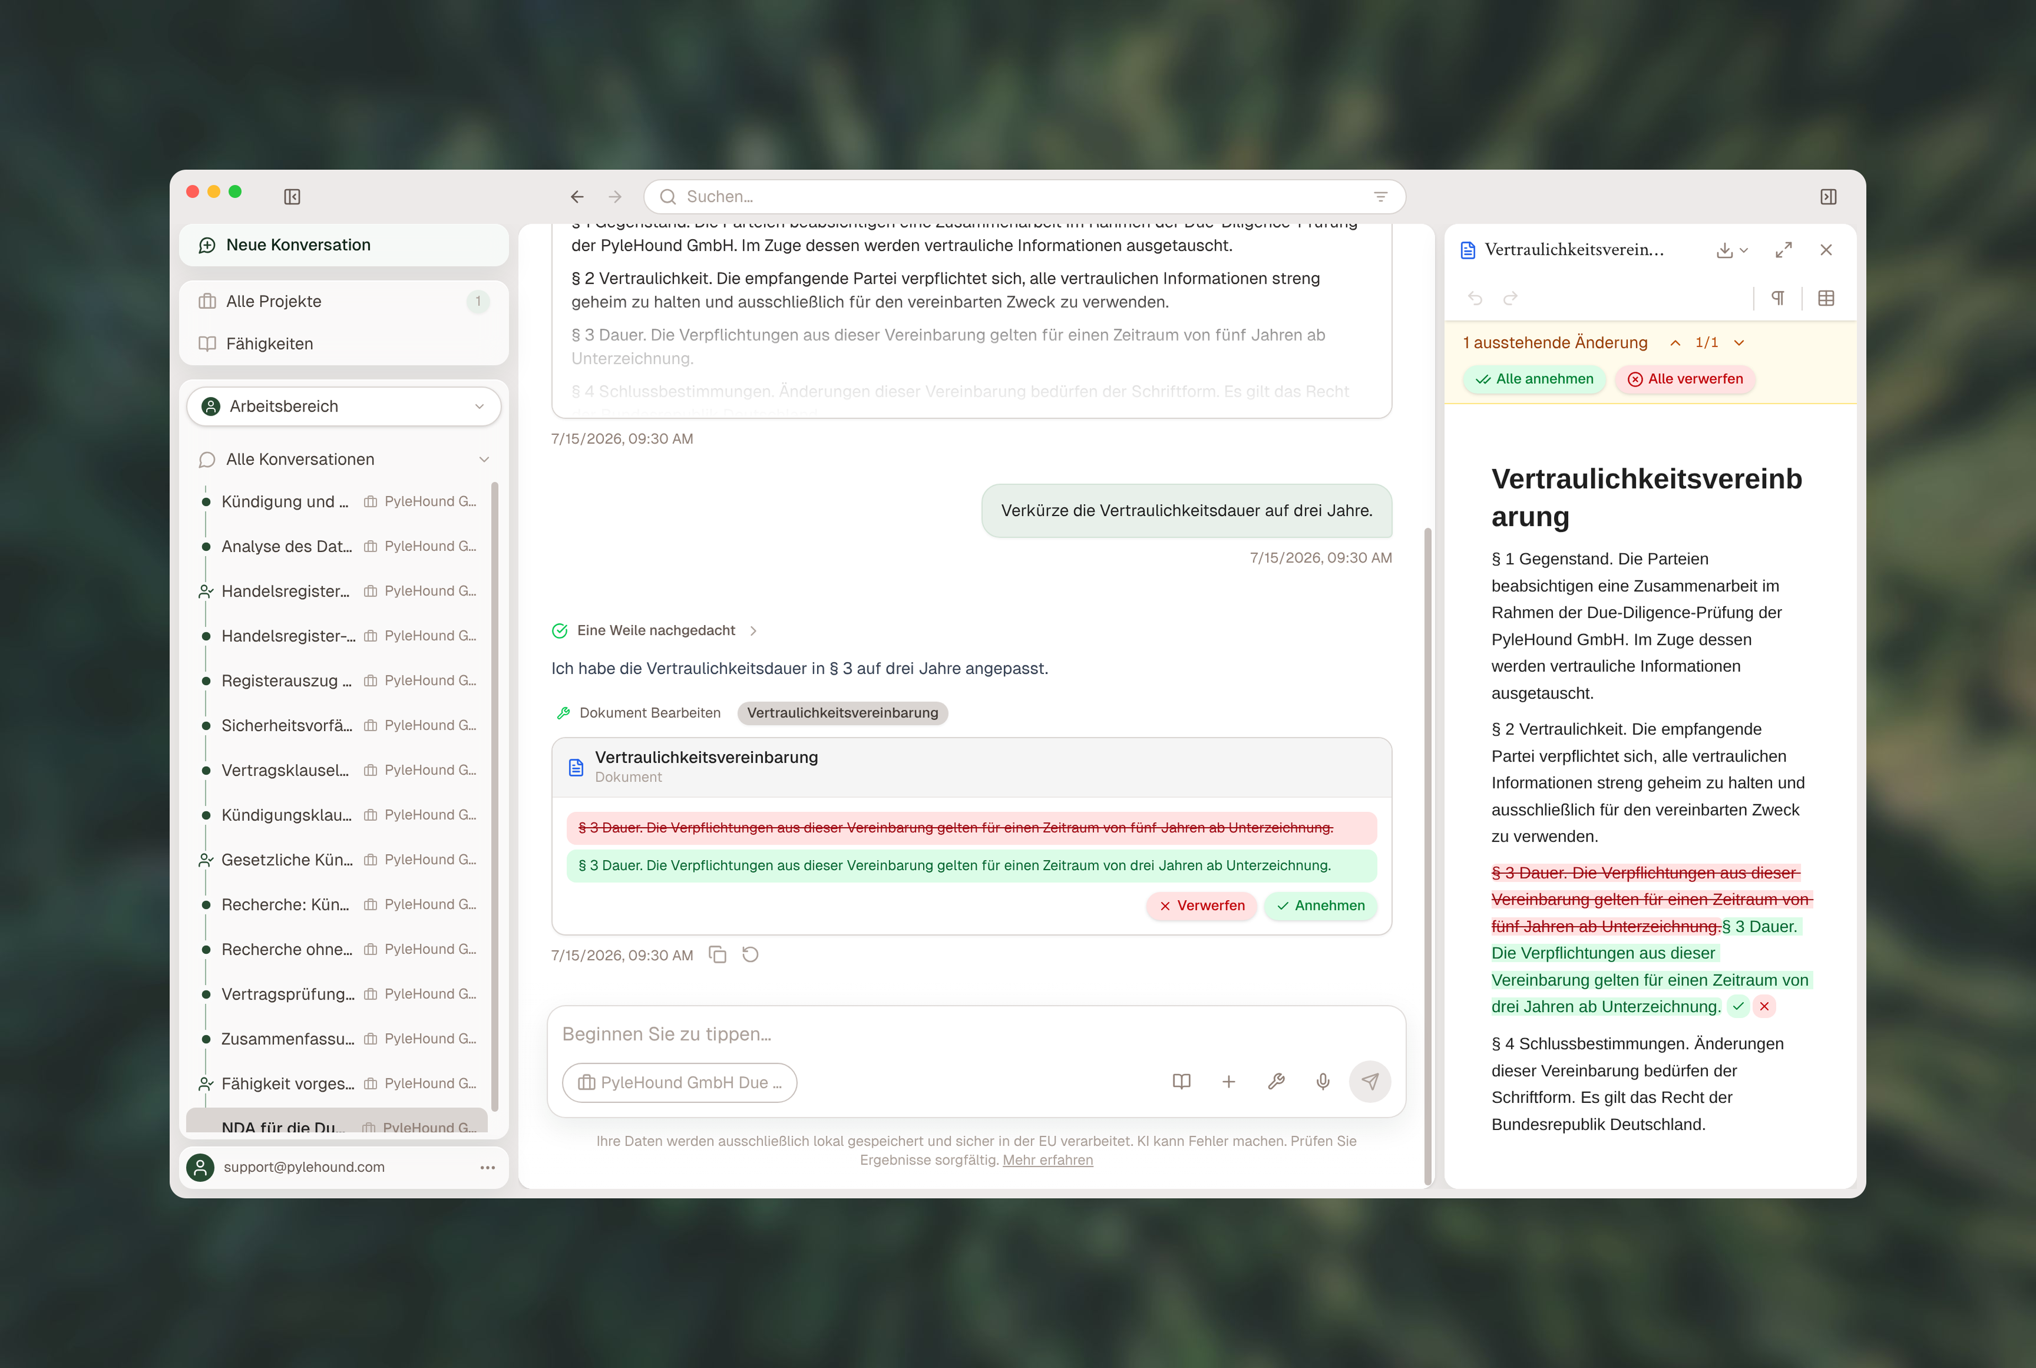Follow the Mehr erfahren link
Viewport: 2036px width, 1368px height.
click(x=1048, y=1160)
